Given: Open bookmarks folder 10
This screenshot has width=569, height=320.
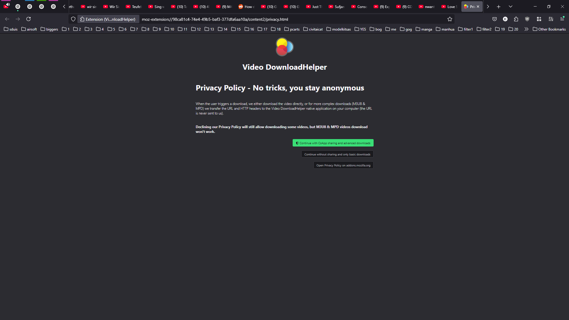Looking at the screenshot, I should (169, 29).
